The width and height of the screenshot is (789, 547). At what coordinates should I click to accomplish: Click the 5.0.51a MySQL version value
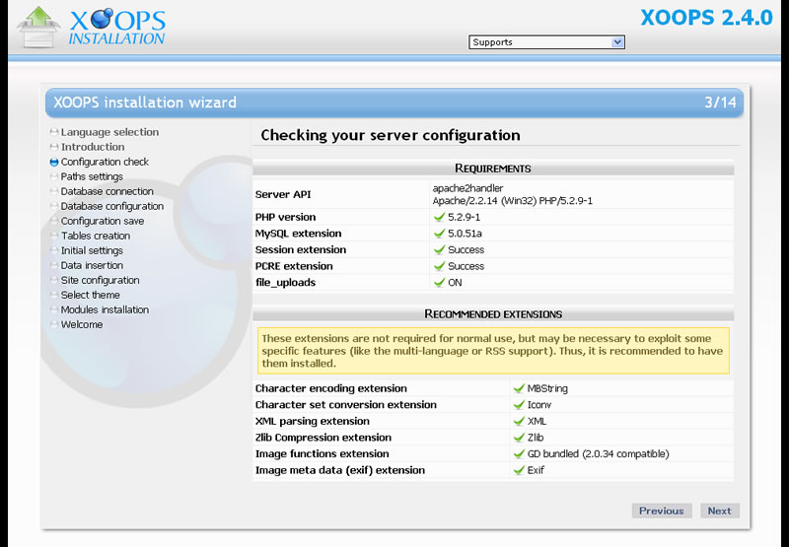pos(465,234)
